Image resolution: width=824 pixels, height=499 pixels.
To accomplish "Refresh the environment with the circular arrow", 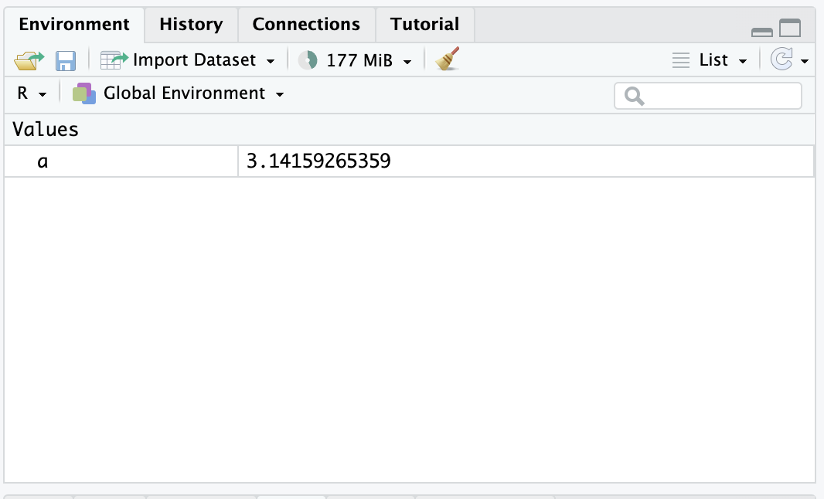I will [781, 59].
